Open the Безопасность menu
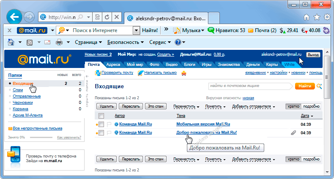 (126, 42)
